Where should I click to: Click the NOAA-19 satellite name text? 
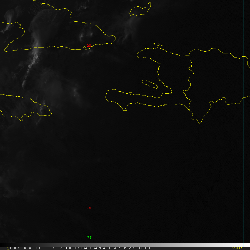(31, 248)
